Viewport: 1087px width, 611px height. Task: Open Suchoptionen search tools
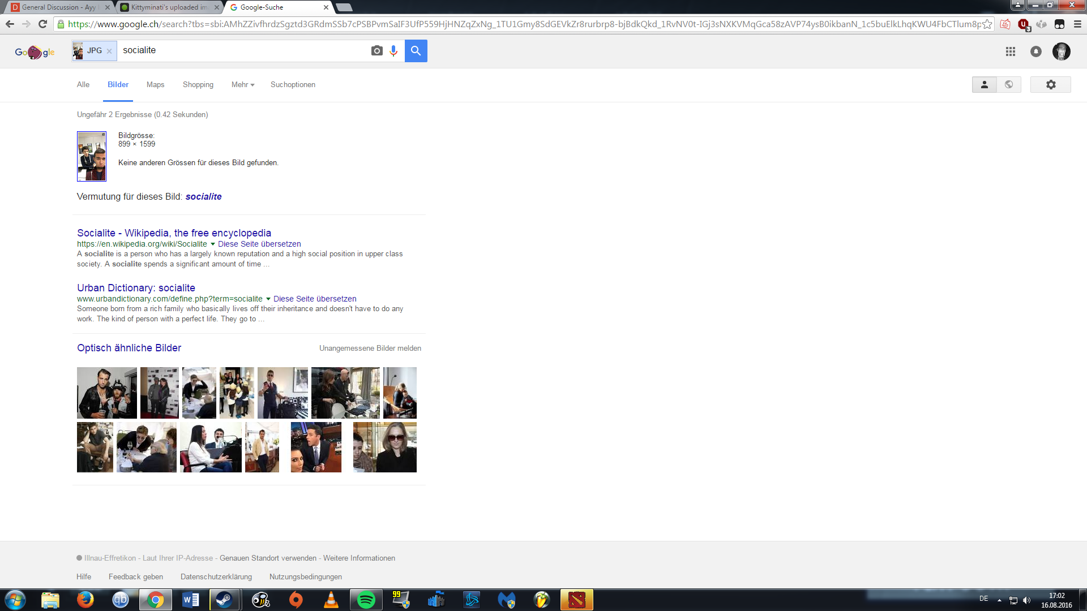(x=293, y=84)
